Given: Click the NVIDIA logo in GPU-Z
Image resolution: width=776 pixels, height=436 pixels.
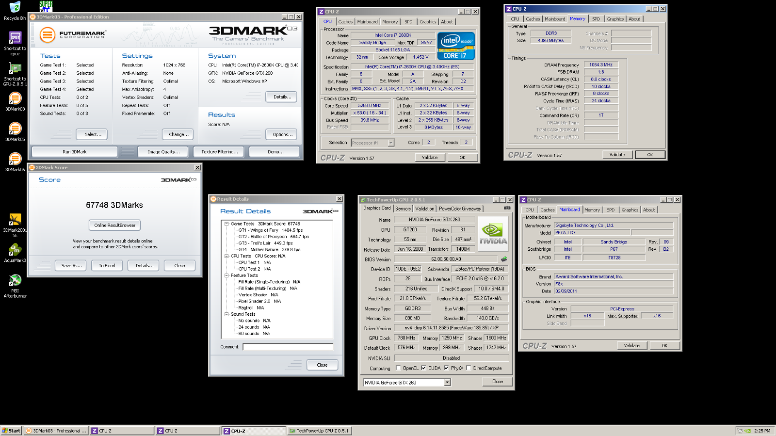Looking at the screenshot, I should 493,234.
